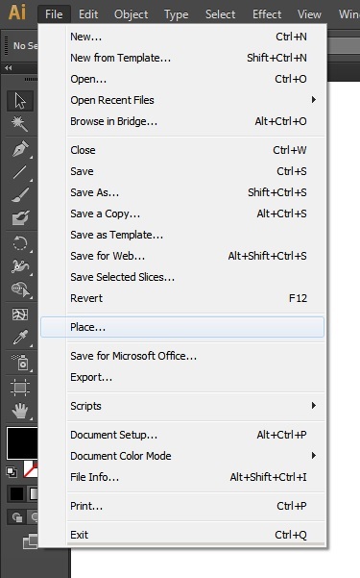Collapse the tools panel with double arrows
Viewport: 360px width, 578px height.
pyautogui.click(x=8, y=68)
